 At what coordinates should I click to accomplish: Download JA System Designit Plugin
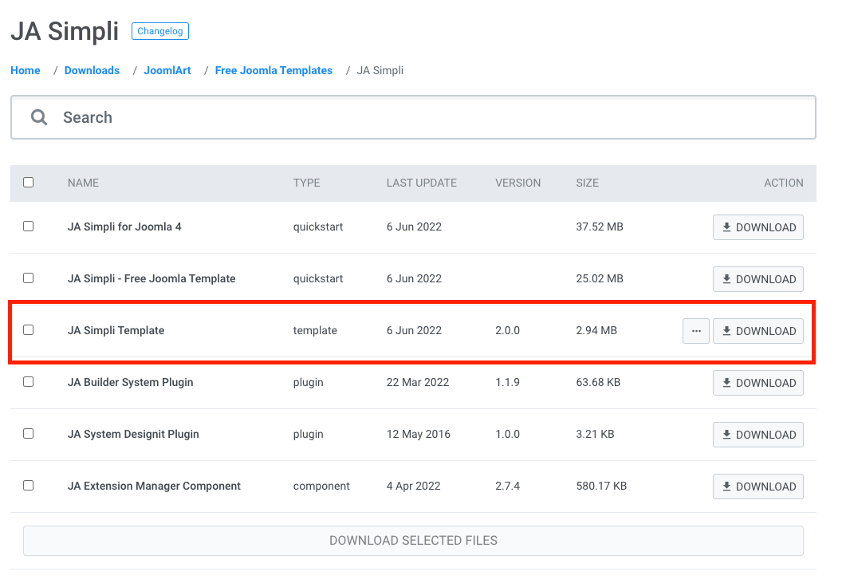(x=758, y=435)
